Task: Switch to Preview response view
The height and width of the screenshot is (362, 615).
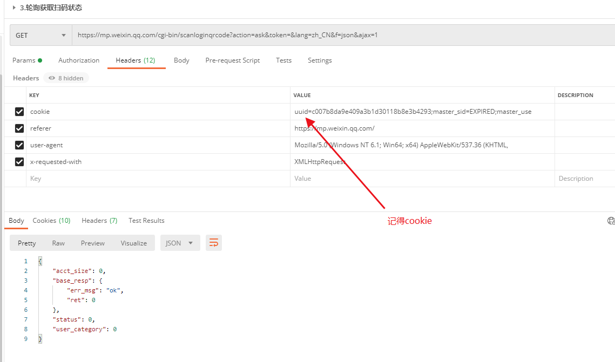Action: pyautogui.click(x=92, y=243)
